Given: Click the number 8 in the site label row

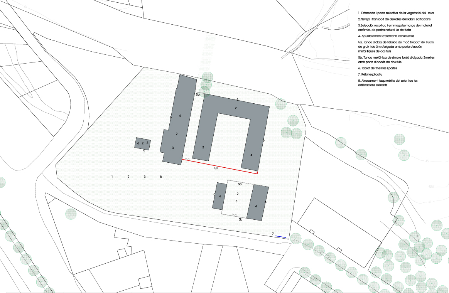Looking at the screenshot, I should [161, 177].
